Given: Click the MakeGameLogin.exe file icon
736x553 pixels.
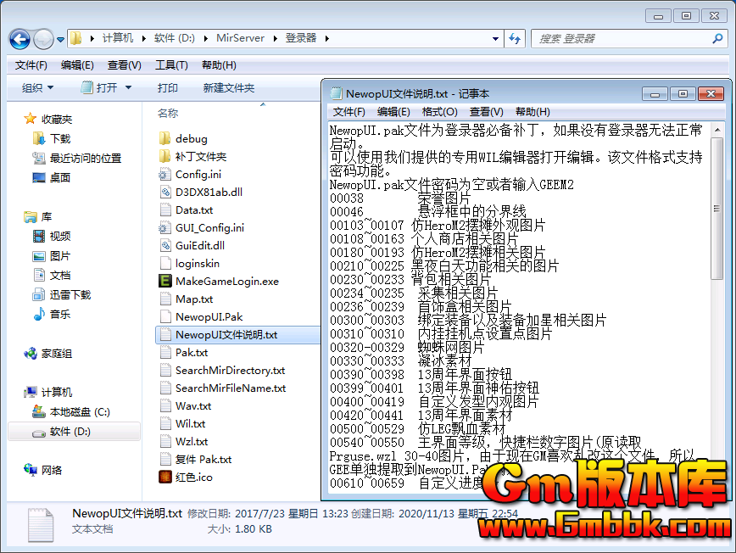Looking at the screenshot, I should point(165,282).
